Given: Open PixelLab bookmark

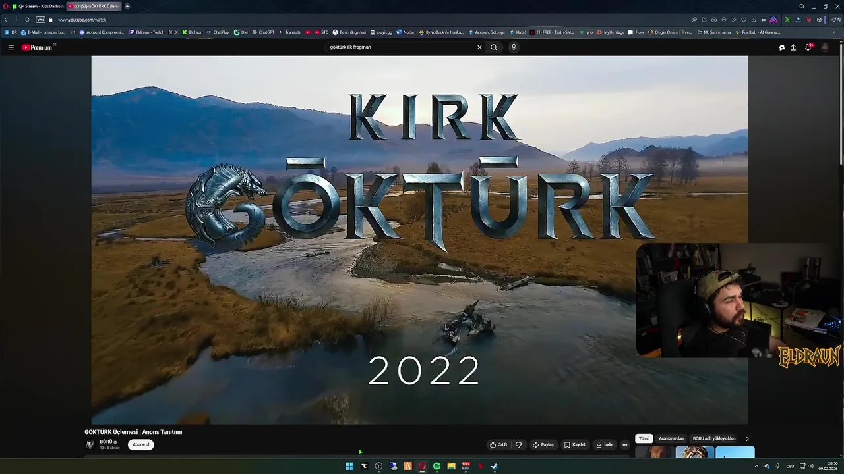Looking at the screenshot, I should coord(758,32).
